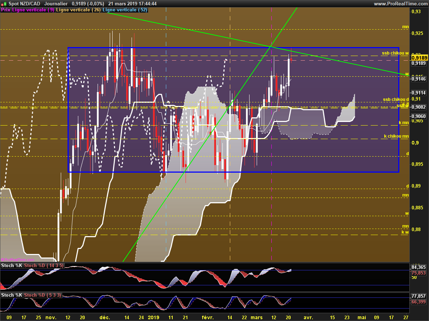
Task: Open the www.ProRealTime.com link
Action: click(400, 4)
